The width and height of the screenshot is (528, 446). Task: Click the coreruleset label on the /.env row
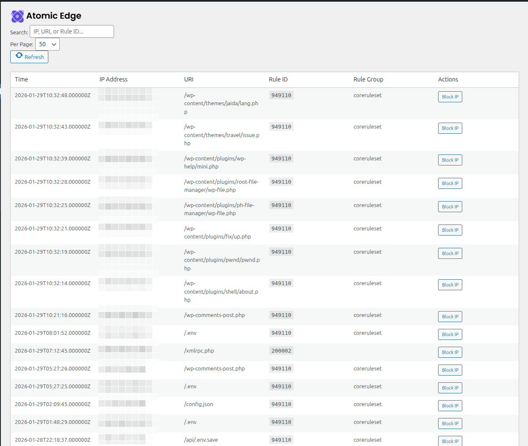(367, 333)
